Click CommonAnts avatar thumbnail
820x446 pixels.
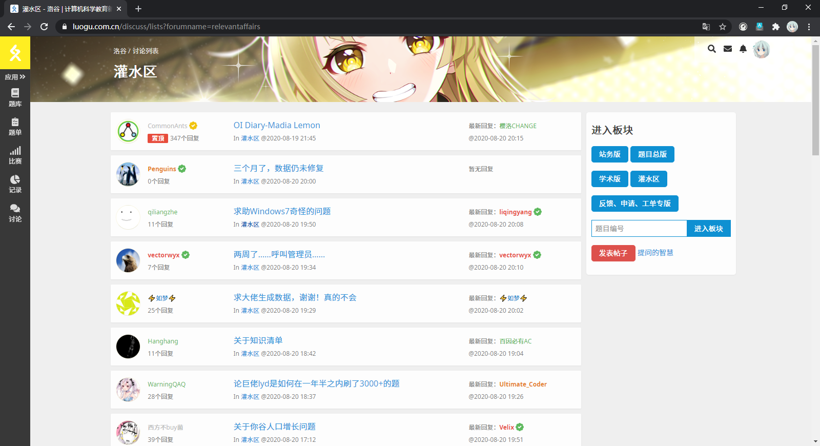[128, 131]
